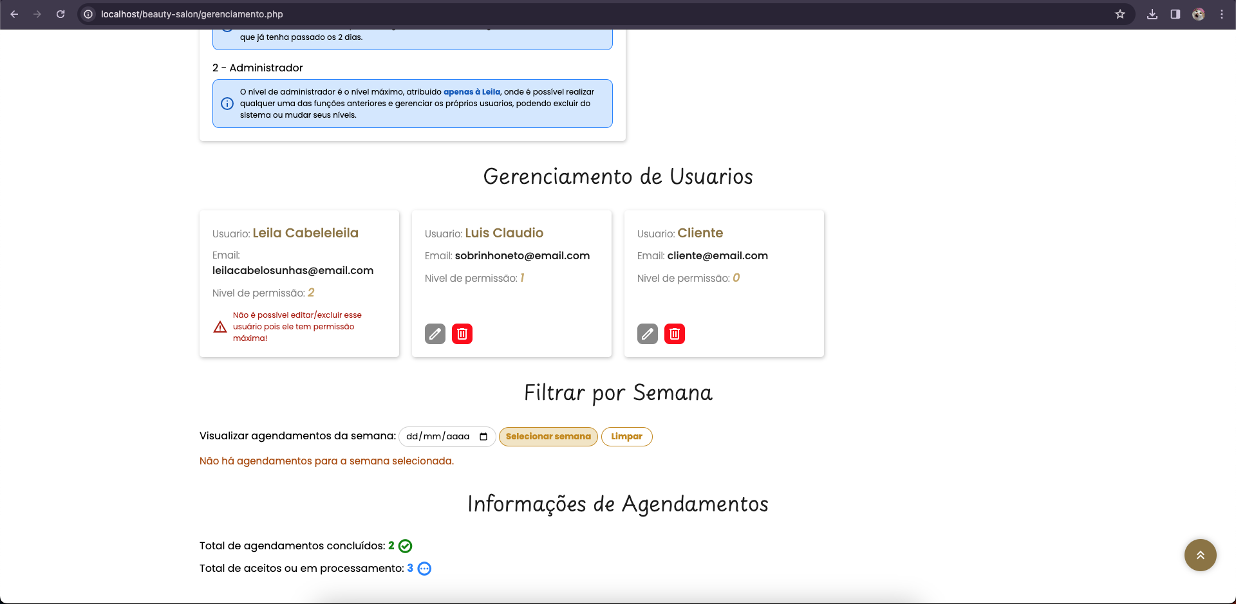
Task: Bookmark this page with the star
Action: pyautogui.click(x=1120, y=14)
